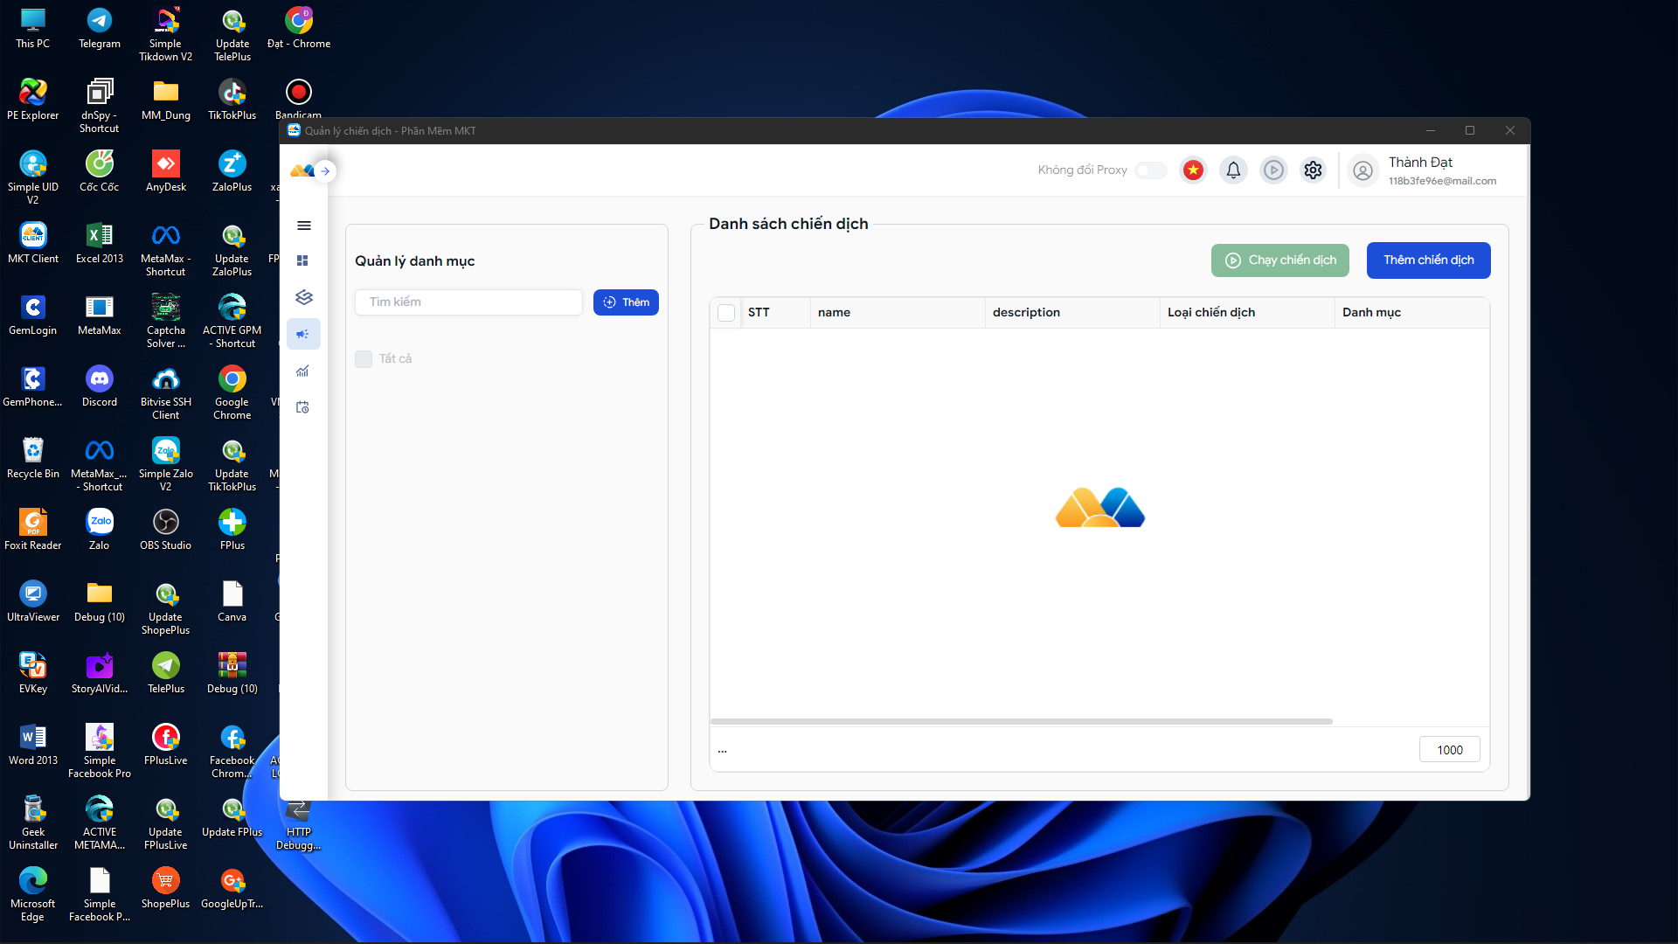Screen dimensions: 1678x944
Task: Click the This PC desktop icon
Action: coord(33,28)
